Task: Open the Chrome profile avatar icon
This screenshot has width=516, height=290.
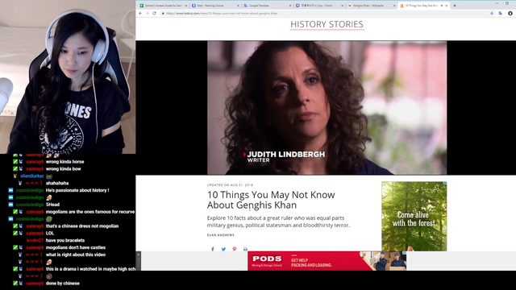Action: coord(510,13)
